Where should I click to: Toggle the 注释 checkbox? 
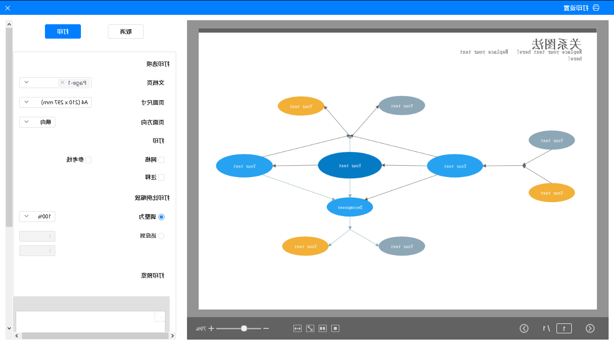(161, 177)
